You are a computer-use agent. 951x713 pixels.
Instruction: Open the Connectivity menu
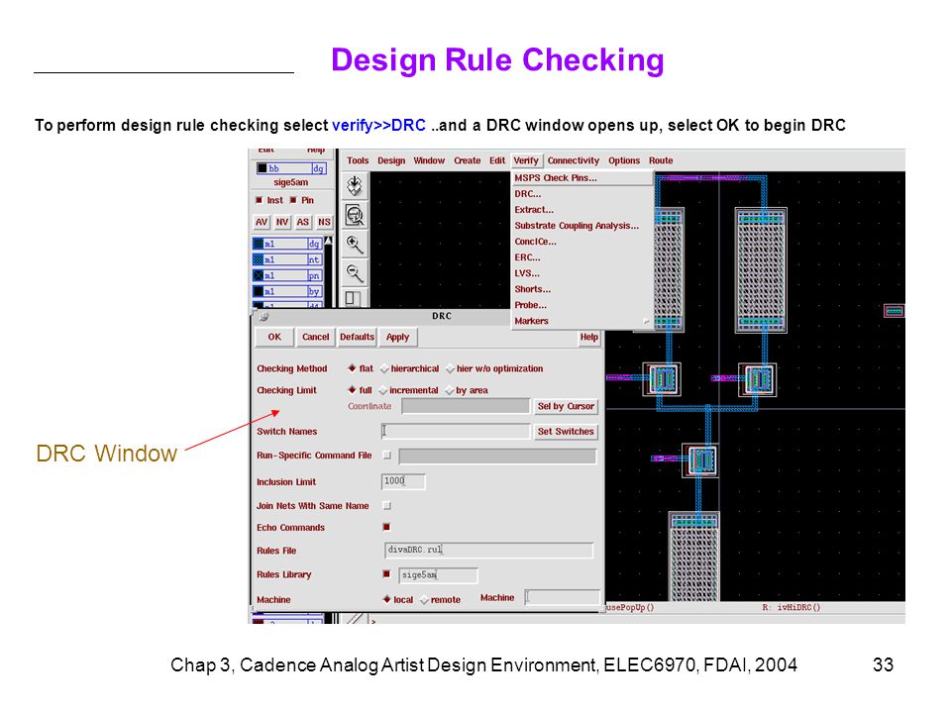[x=574, y=160]
